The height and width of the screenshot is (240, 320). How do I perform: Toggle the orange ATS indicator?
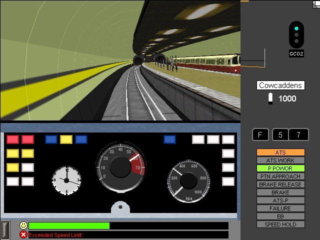pos(280,152)
